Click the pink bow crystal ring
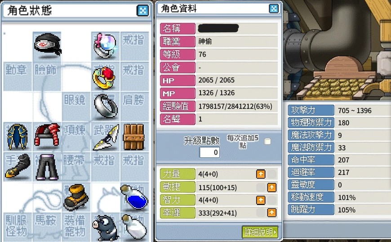Screen dimensions: 391x242 pyautogui.click(x=105, y=46)
